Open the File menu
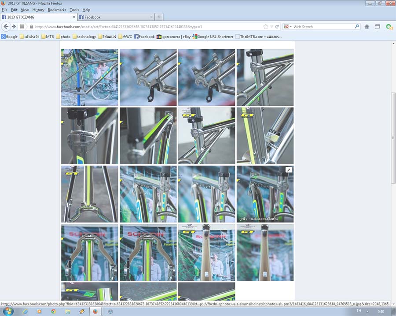Screen dimensions: 396x316 point(4,10)
